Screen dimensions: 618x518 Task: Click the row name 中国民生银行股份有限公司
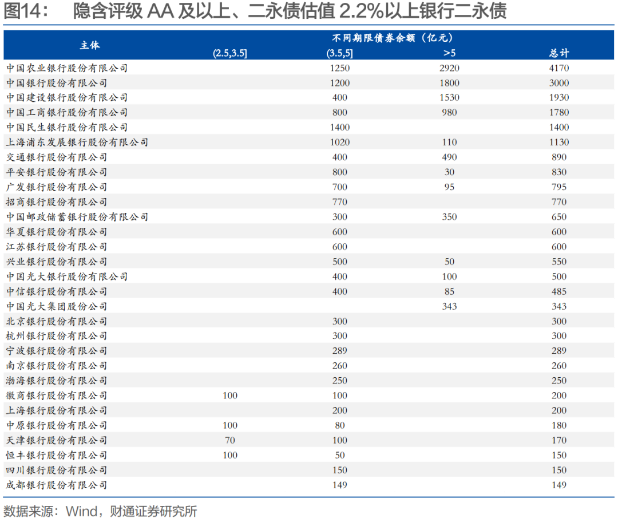pos(67,127)
